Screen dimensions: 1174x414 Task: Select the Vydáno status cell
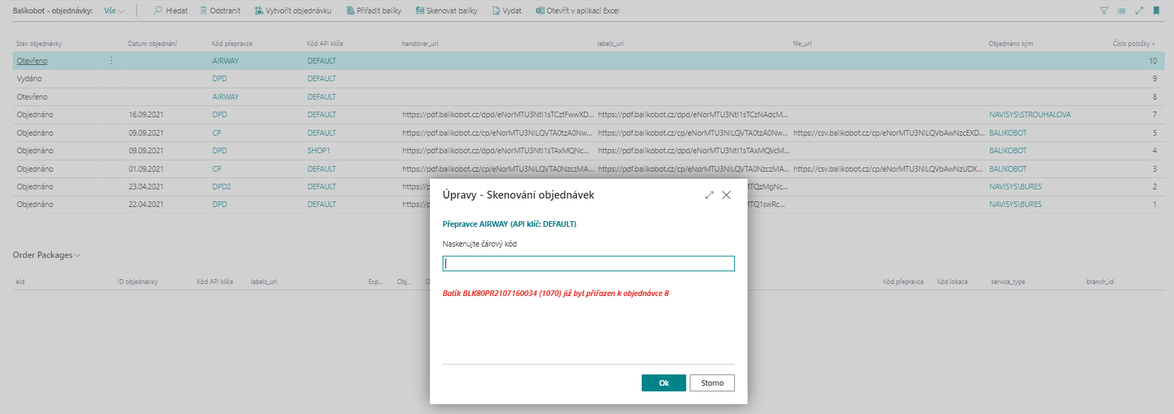pyautogui.click(x=29, y=78)
